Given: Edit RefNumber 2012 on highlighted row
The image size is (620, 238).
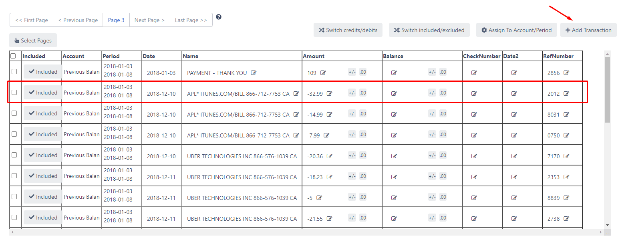Looking at the screenshot, I should [x=567, y=93].
